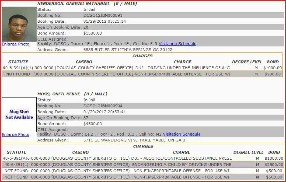Image resolution: width=286 pixels, height=182 pixels.
Task: Select booking number DCSO12JBN000891
Action: click(x=103, y=15)
